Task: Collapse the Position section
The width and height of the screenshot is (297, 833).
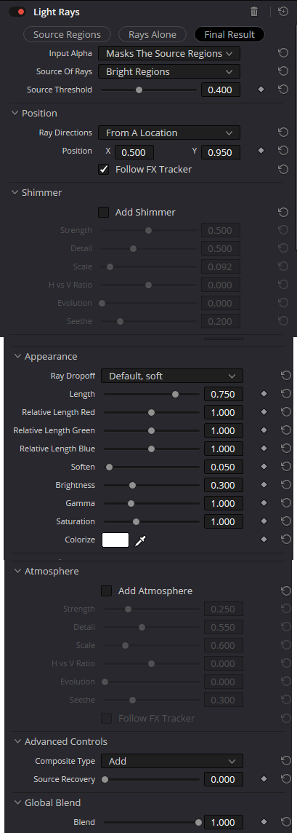Action: (15, 113)
